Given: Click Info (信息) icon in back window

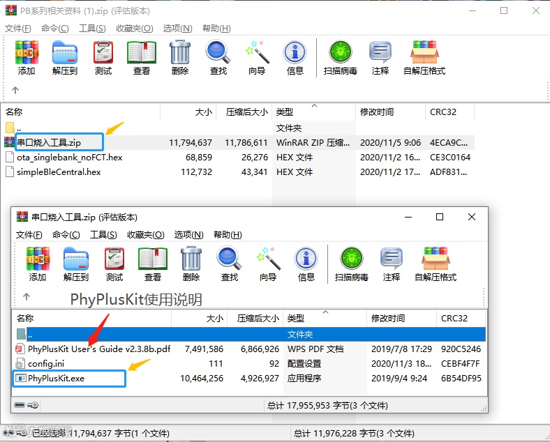Looking at the screenshot, I should point(295,58).
